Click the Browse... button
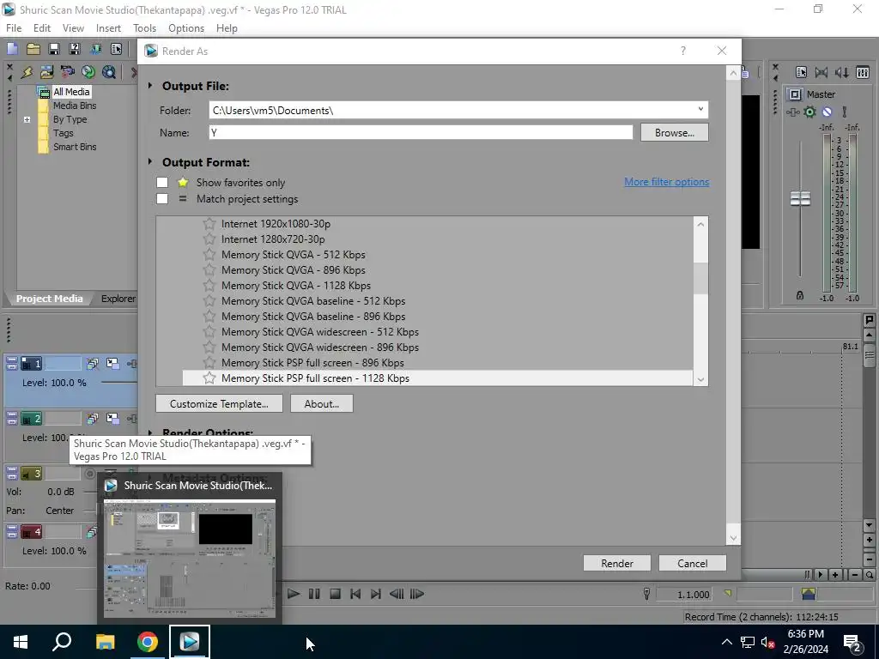Viewport: 879px width, 659px height. coord(675,133)
